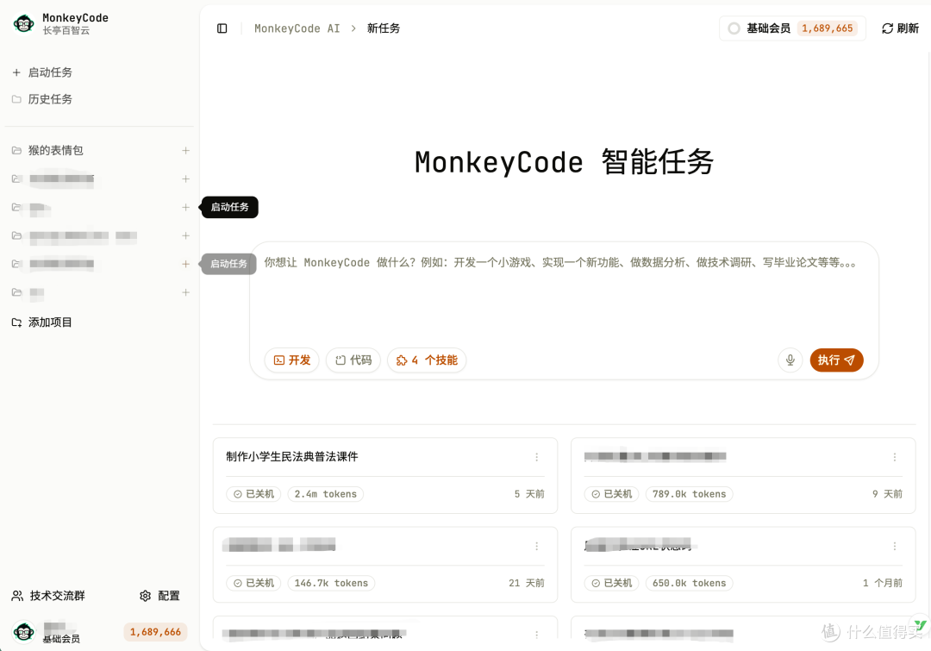
Task: Click the folder icon beside 历史任务
Action: coord(16,99)
